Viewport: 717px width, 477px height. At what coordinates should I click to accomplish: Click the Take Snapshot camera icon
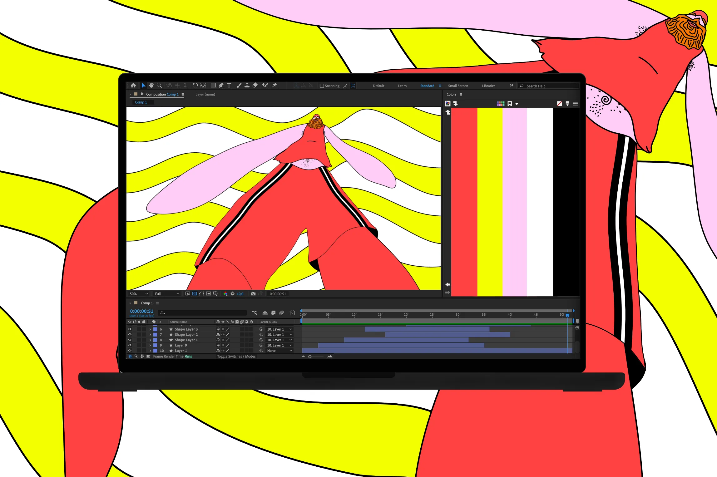click(253, 294)
